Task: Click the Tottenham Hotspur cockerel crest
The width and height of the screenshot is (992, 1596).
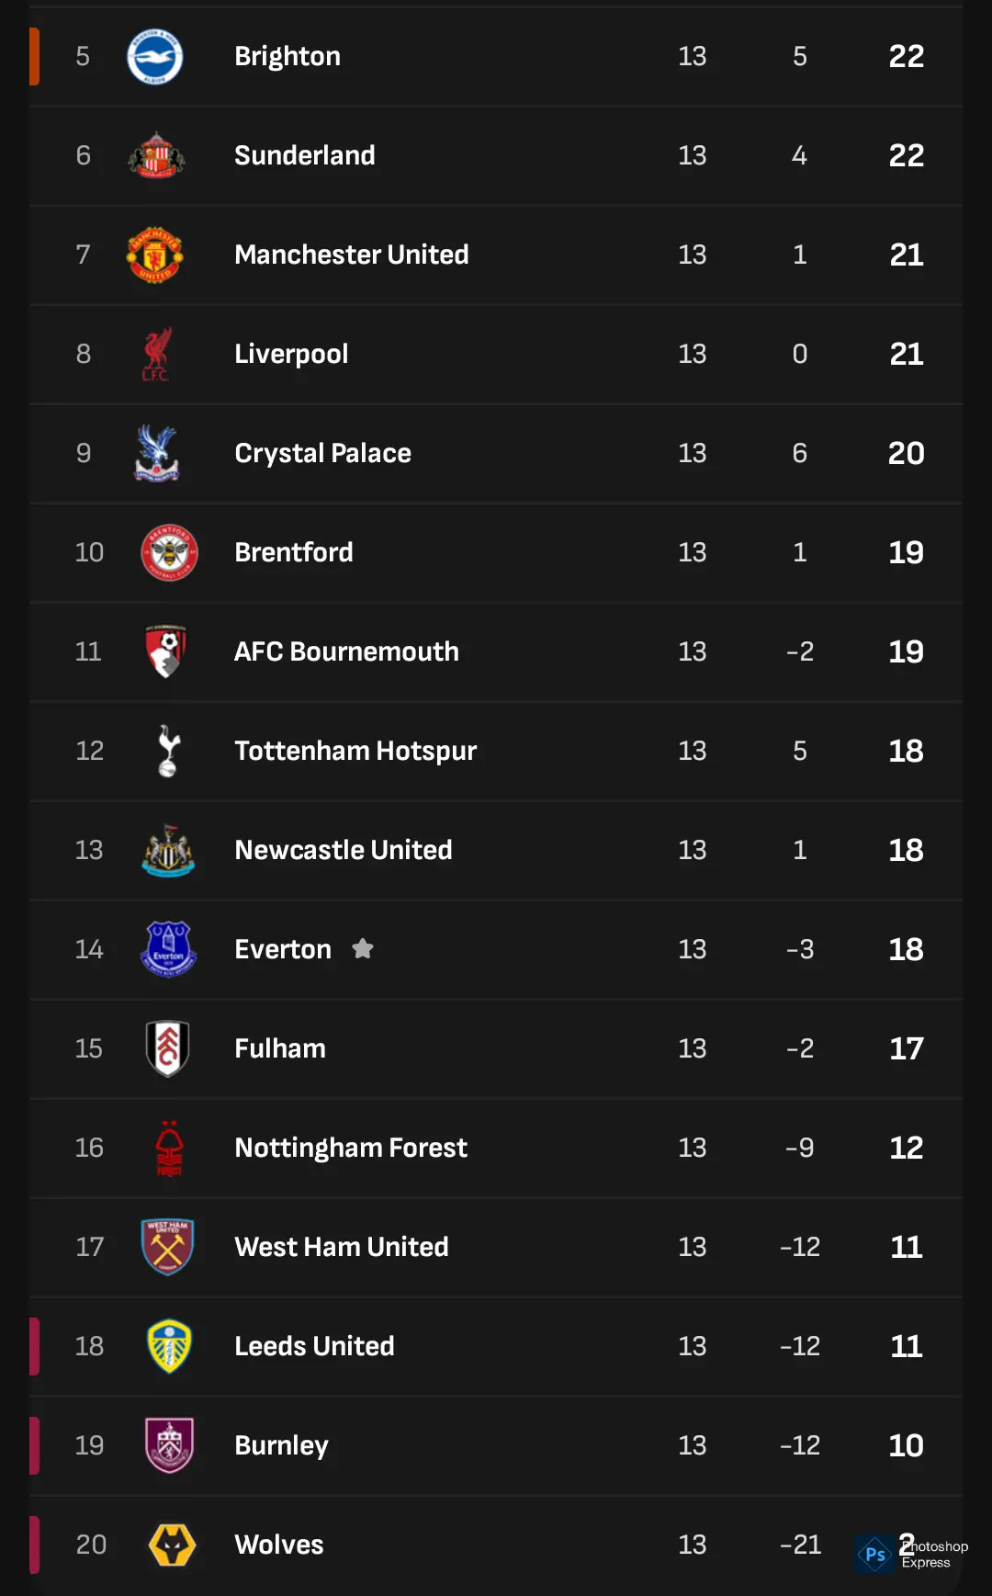Action: point(168,751)
